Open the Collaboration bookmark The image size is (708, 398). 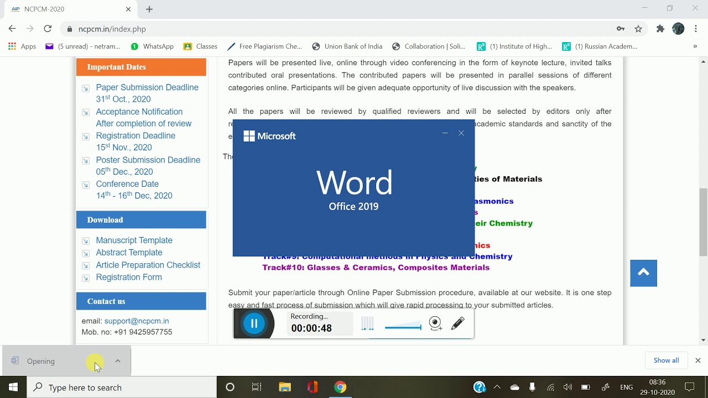[x=429, y=46]
